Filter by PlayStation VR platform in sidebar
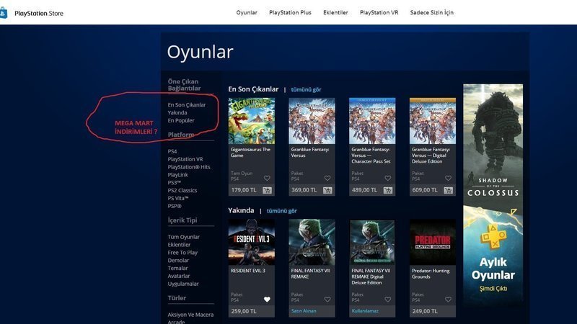The width and height of the screenshot is (577, 324). click(x=185, y=159)
